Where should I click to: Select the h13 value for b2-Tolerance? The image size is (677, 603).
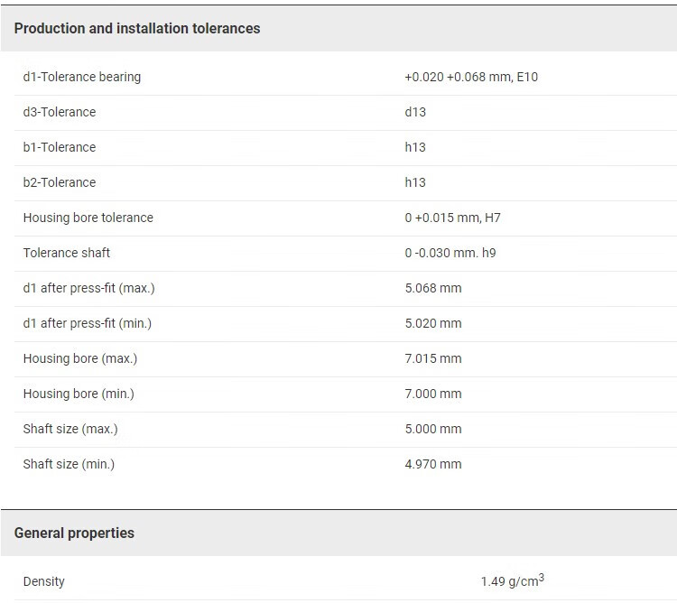[x=415, y=182]
